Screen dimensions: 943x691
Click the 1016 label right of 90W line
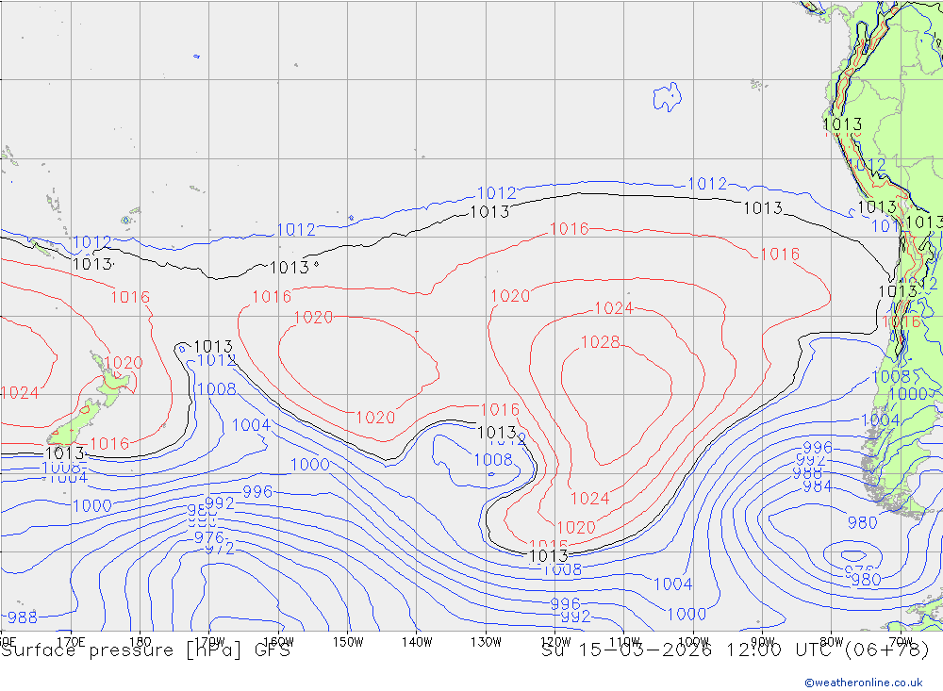pos(780,255)
